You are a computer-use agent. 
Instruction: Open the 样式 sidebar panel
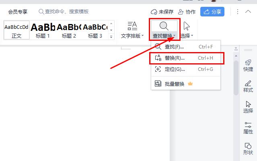point(248,87)
